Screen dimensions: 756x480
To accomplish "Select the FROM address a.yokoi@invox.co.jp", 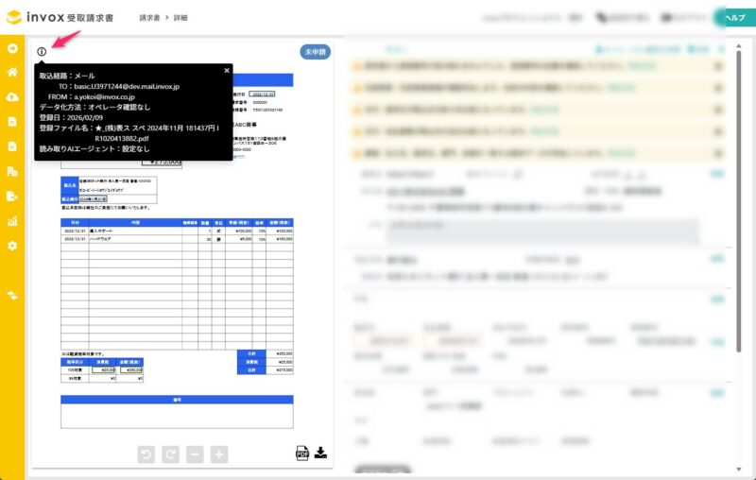I will pos(104,97).
